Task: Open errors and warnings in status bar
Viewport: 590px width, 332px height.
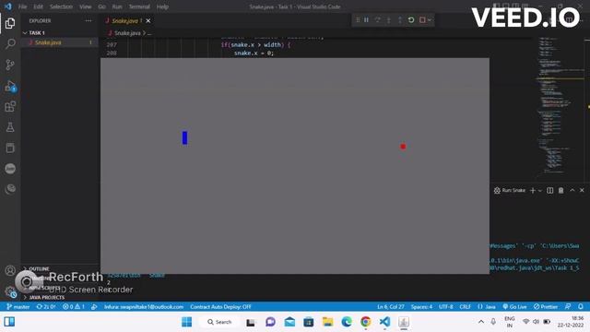Action: point(74,307)
